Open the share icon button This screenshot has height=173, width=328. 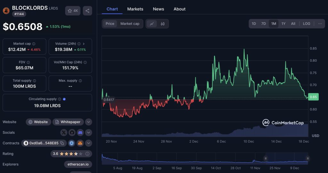coord(87,11)
